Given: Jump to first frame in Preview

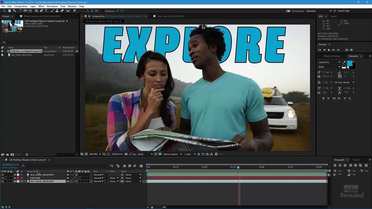Looking at the screenshot, I should tap(320, 50).
